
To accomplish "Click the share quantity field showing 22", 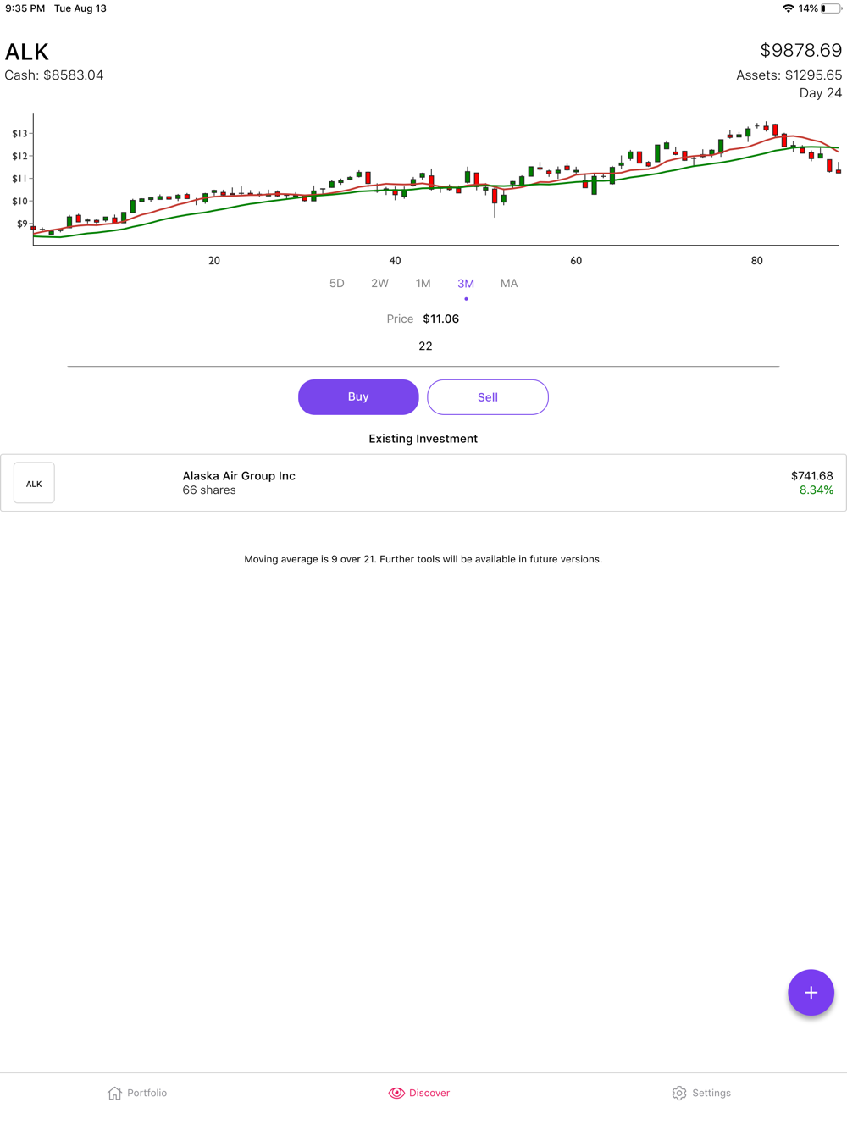I will (424, 346).
